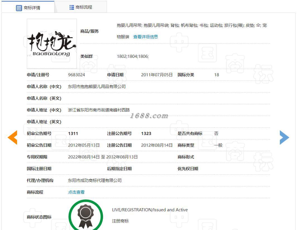Click the 商标流程 grid icon
Screen dimensions: 298x230
pos(72,8)
